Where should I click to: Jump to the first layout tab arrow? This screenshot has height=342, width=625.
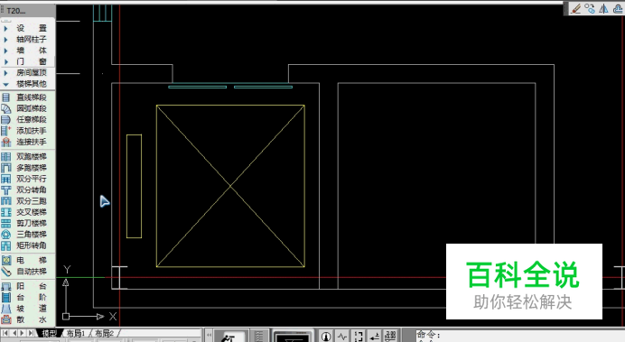point(5,333)
